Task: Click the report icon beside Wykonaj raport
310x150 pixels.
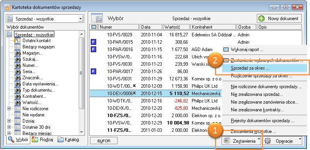Action: coord(226,49)
